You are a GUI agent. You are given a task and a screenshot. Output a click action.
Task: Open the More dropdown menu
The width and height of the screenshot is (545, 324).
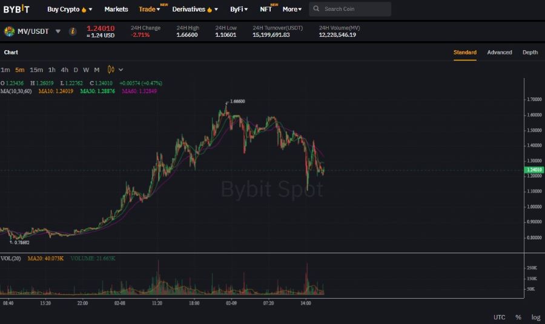[292, 9]
